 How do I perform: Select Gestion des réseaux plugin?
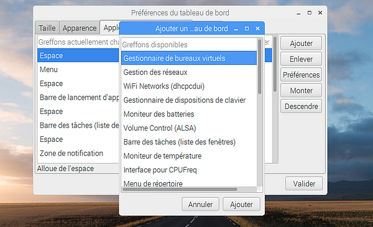tap(189, 72)
